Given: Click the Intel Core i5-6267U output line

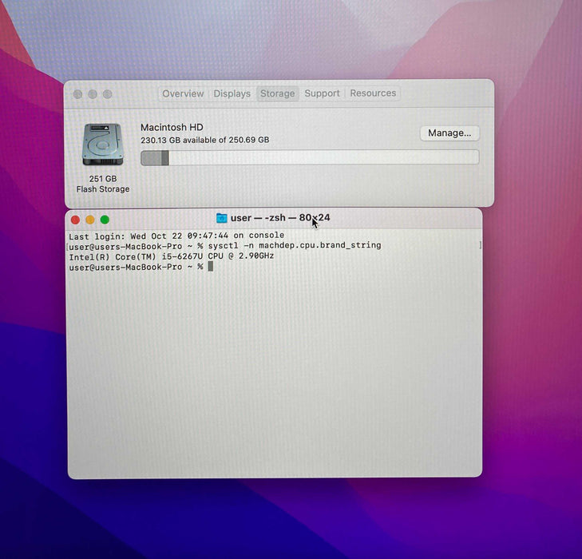Looking at the screenshot, I should click(x=171, y=256).
